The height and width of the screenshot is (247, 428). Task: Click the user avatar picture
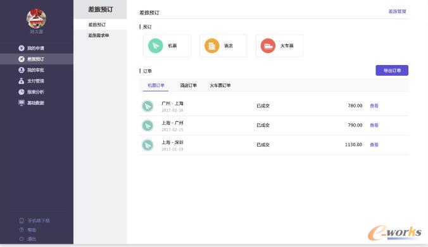36,18
